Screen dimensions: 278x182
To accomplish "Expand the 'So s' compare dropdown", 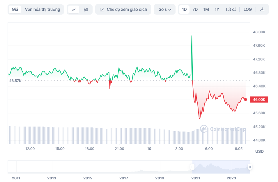I will click(165, 9).
